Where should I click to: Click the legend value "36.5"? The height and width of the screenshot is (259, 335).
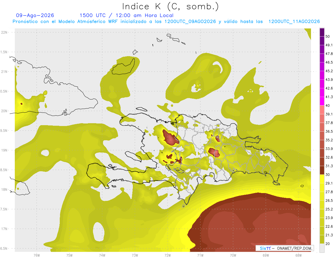(329, 131)
